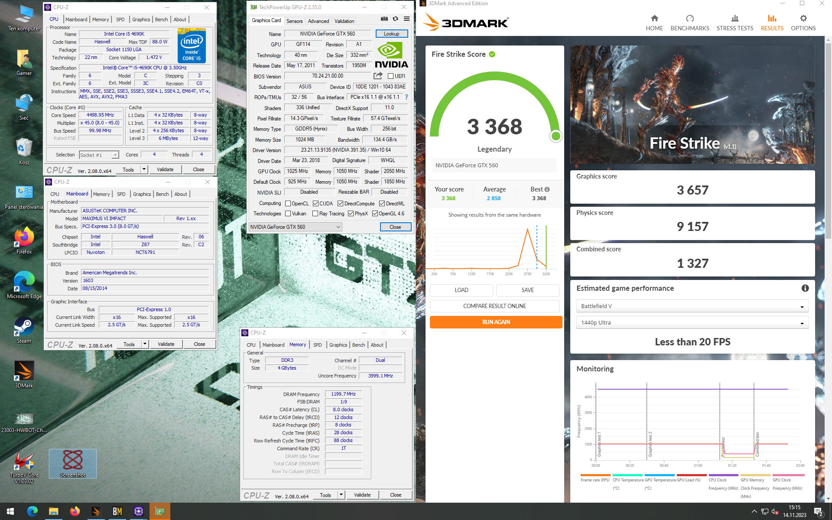This screenshot has height=520, width=832.
Task: Click GPU-Z refresh icon
Action: pyautogui.click(x=395, y=19)
